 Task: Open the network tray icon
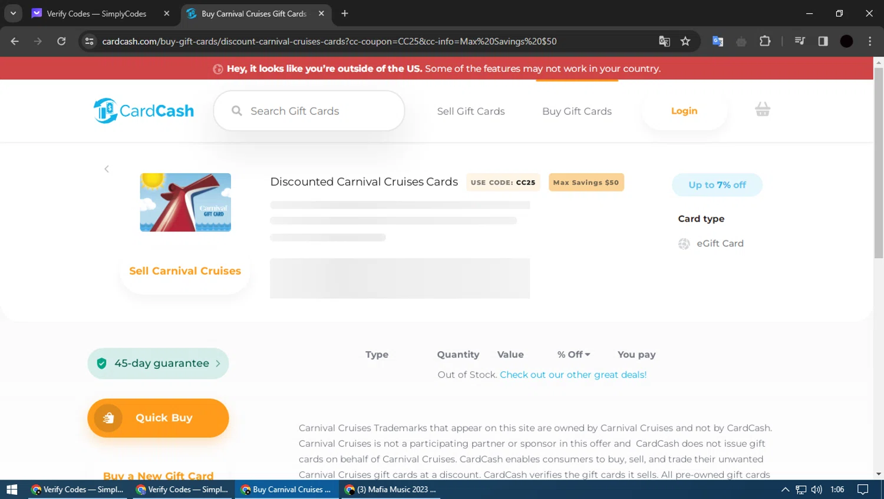pyautogui.click(x=801, y=490)
